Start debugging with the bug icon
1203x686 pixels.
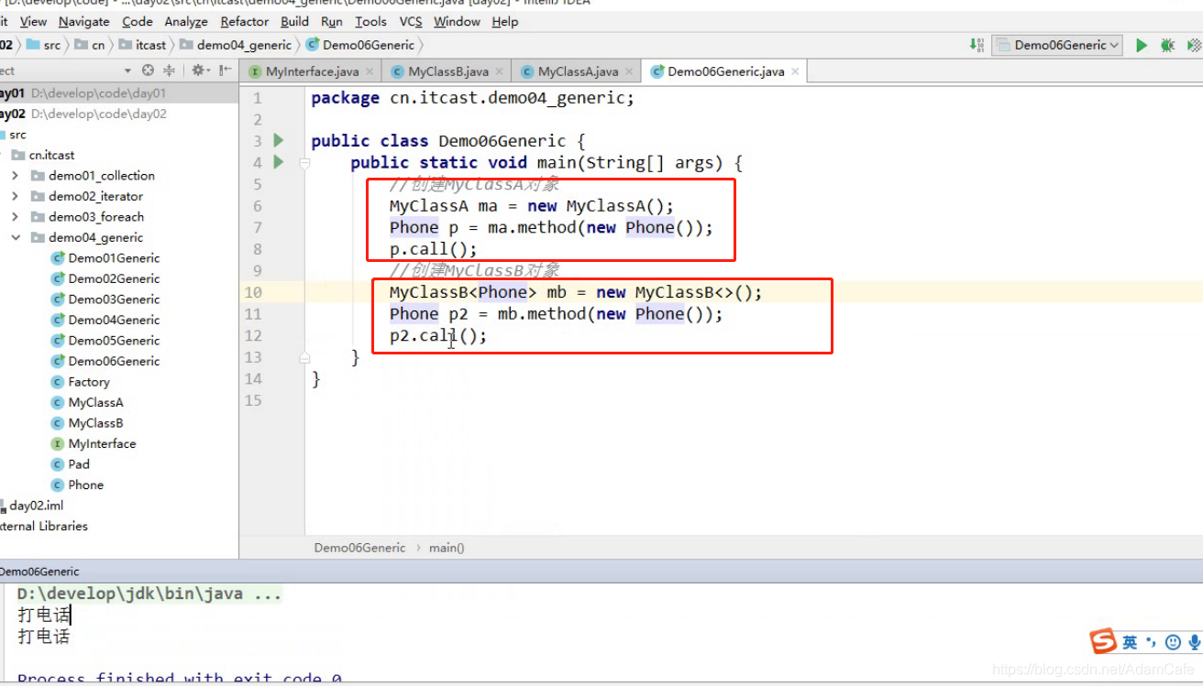pos(1167,45)
